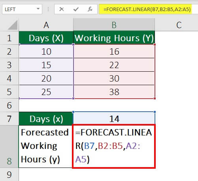Select column A header
This screenshot has height=181, width=198.
click(46, 25)
